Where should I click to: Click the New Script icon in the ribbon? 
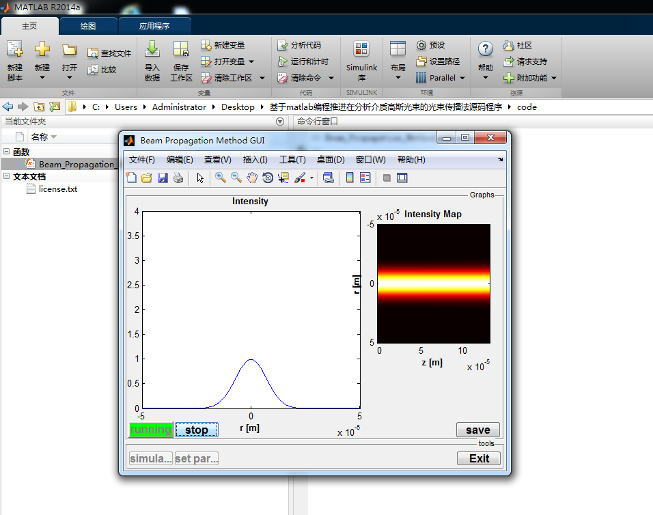coord(14,49)
